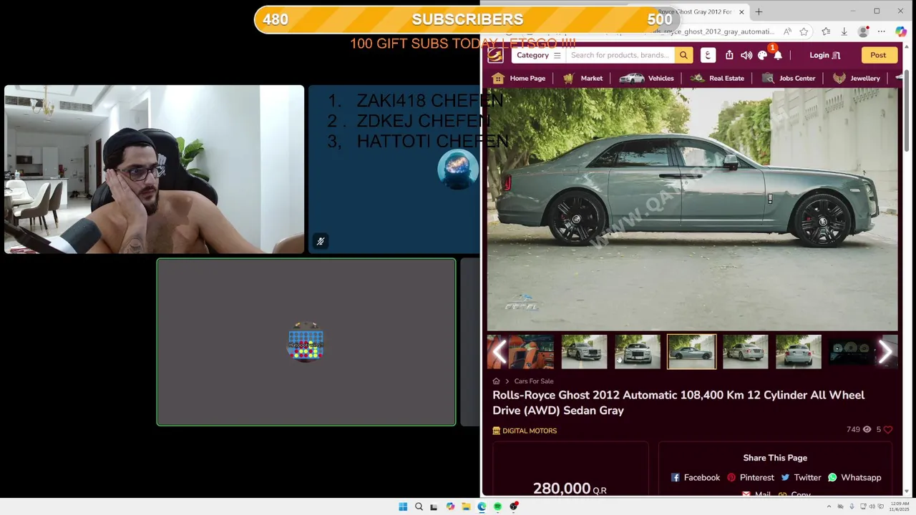
Task: Share the listing on Whatsapp
Action: 854,478
